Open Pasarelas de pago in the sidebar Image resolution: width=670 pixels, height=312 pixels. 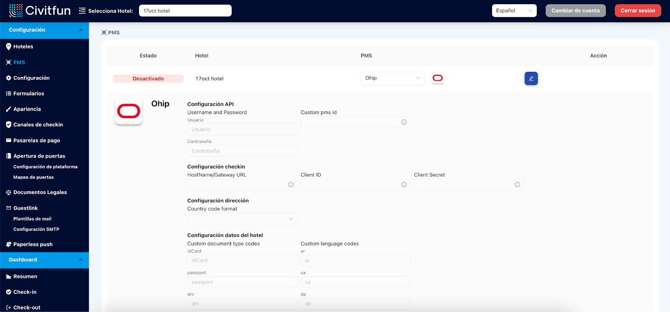point(37,140)
